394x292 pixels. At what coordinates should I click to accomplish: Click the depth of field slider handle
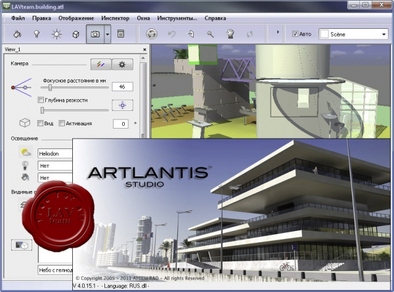pos(42,110)
